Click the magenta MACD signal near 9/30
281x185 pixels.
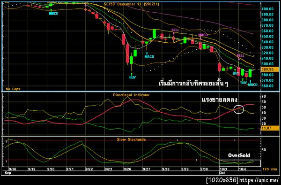(x=203, y=35)
